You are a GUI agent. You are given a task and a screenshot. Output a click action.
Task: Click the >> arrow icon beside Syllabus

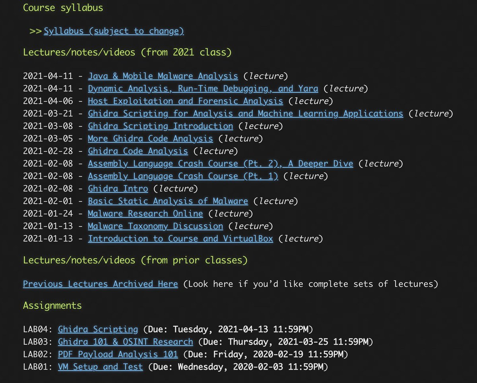coord(34,31)
